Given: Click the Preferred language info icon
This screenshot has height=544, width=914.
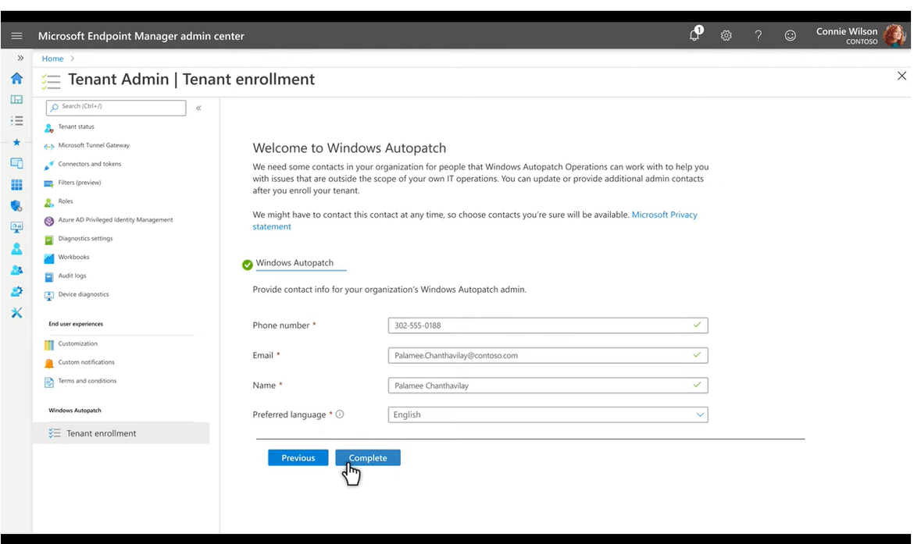Looking at the screenshot, I should point(340,414).
